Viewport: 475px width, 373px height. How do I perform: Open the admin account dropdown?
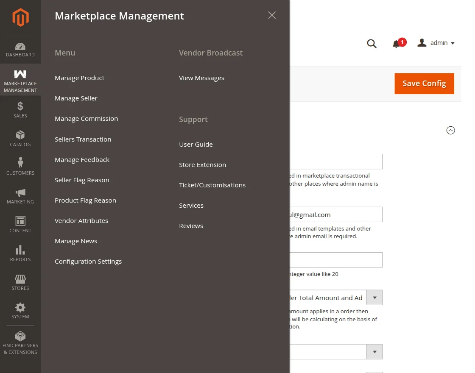[x=436, y=42]
